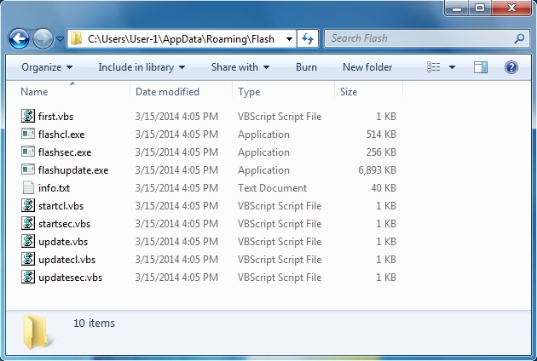Sort files by the Size column
The width and height of the screenshot is (537, 361).
pos(349,92)
